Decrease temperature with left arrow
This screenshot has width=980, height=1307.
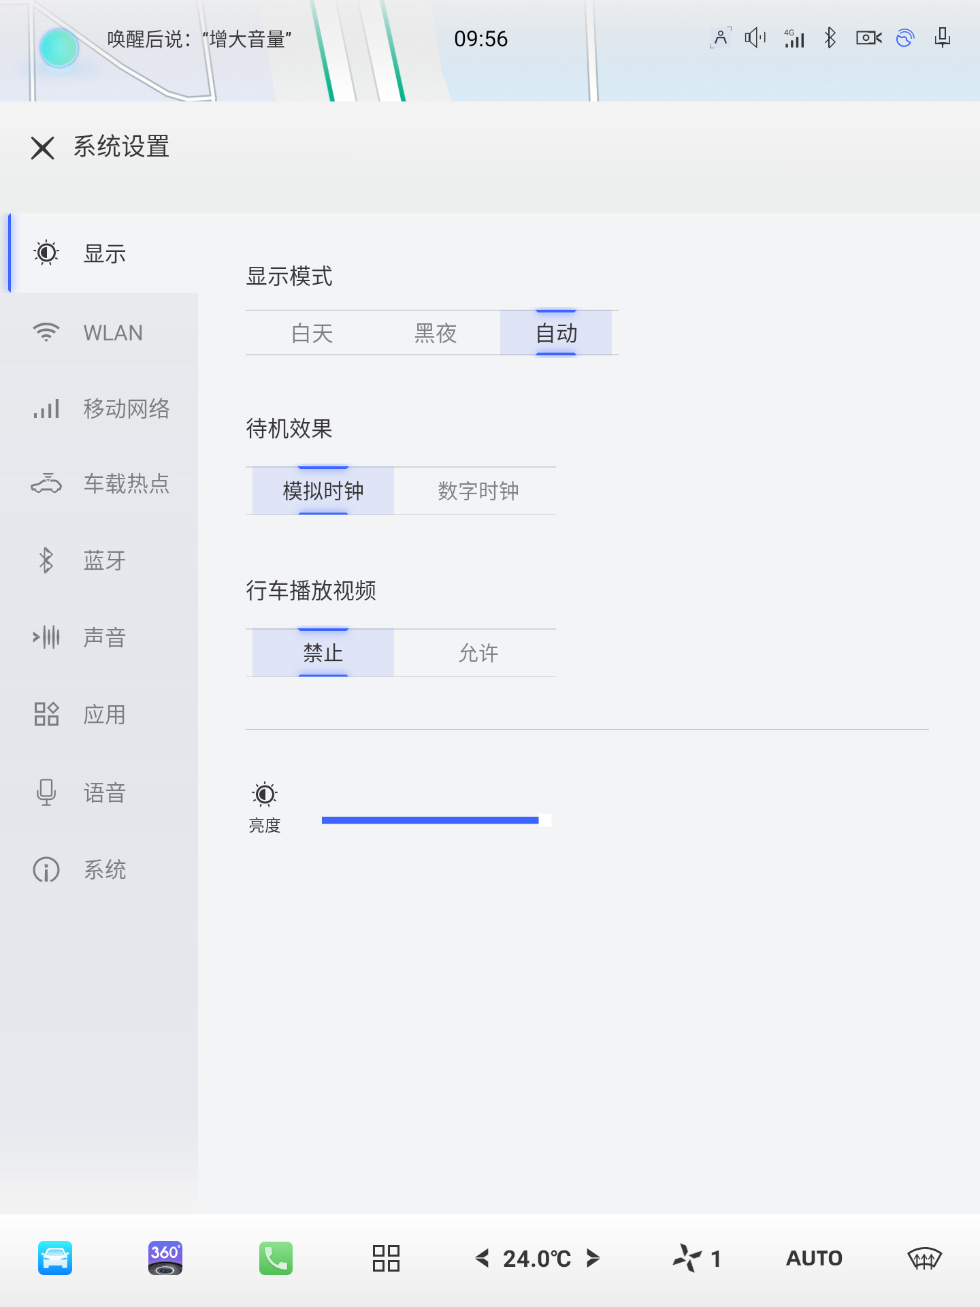coord(483,1258)
